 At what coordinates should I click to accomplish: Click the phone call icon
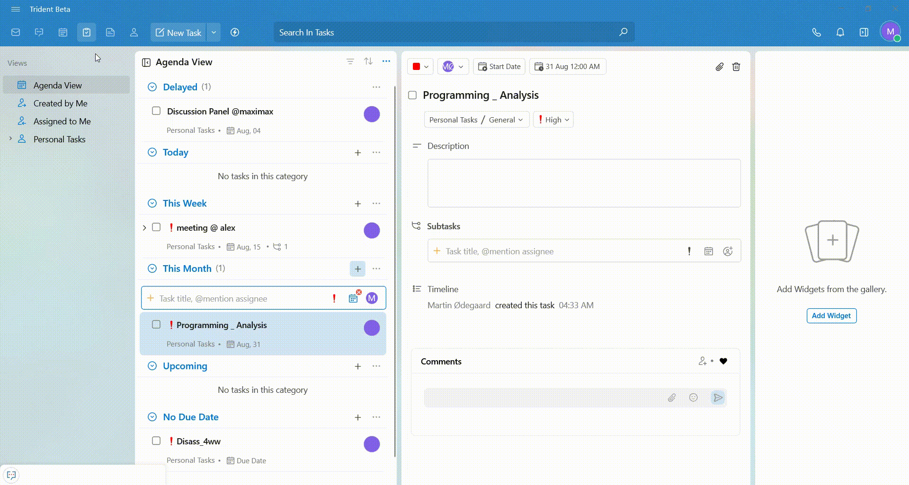817,33
